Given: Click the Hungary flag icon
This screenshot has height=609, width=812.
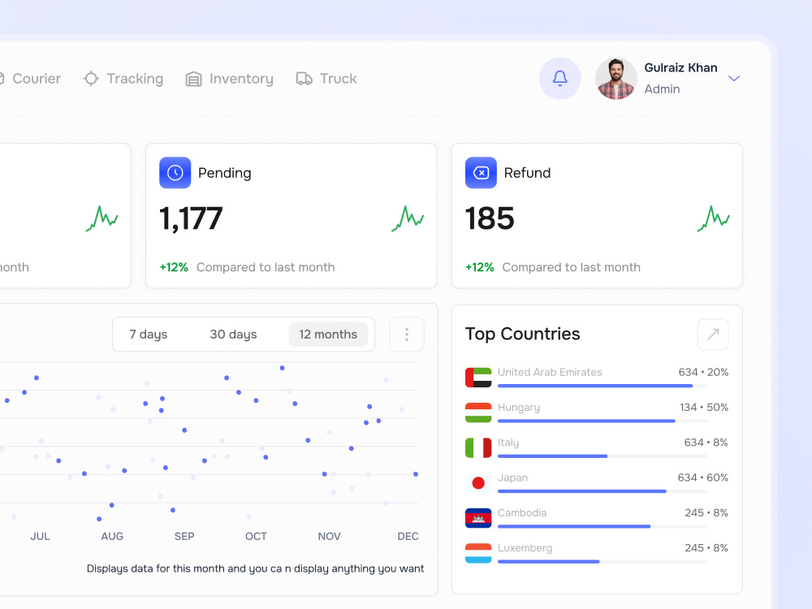Looking at the screenshot, I should pos(478,412).
